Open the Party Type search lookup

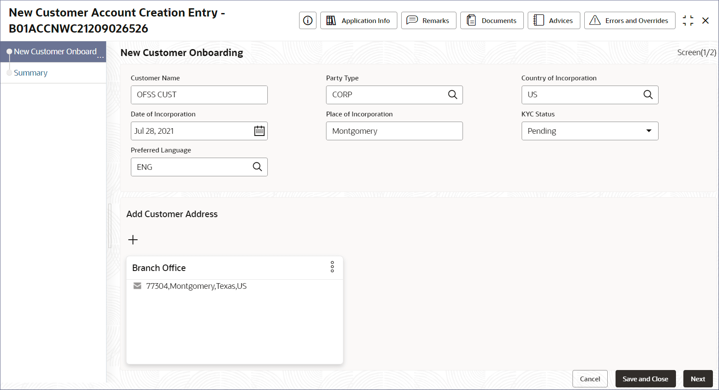[453, 95]
